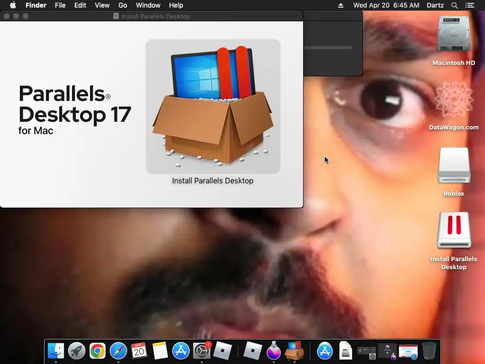Restore the minimized Safari window in the dock
The image size is (485, 364).
(x=408, y=352)
